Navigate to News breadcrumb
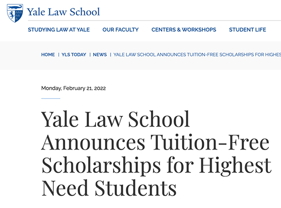Screen dimensions: 281x208 (100, 55)
